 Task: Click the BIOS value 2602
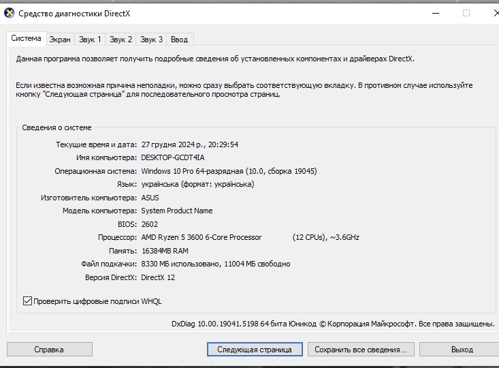(150, 224)
